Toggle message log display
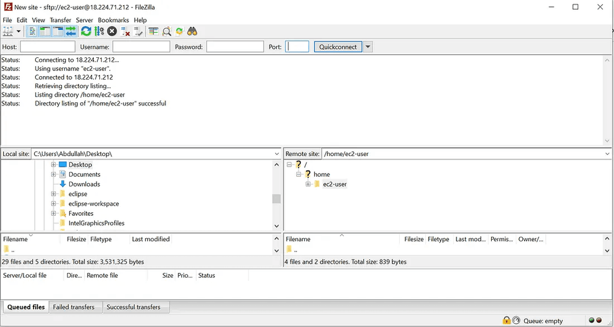Image resolution: width=614 pixels, height=327 pixels. [33, 31]
